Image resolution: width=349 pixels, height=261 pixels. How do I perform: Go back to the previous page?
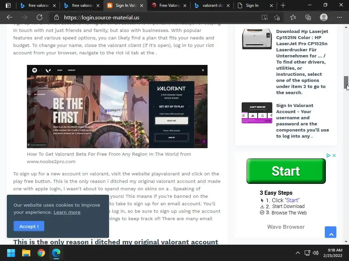coord(10,17)
